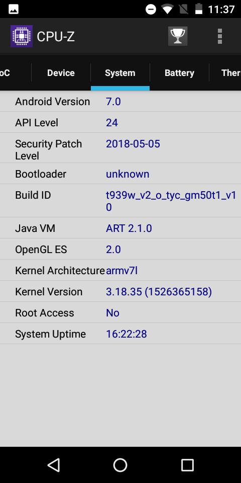Select the Build ID value text
The width and height of the screenshot is (241, 483).
tap(171, 201)
